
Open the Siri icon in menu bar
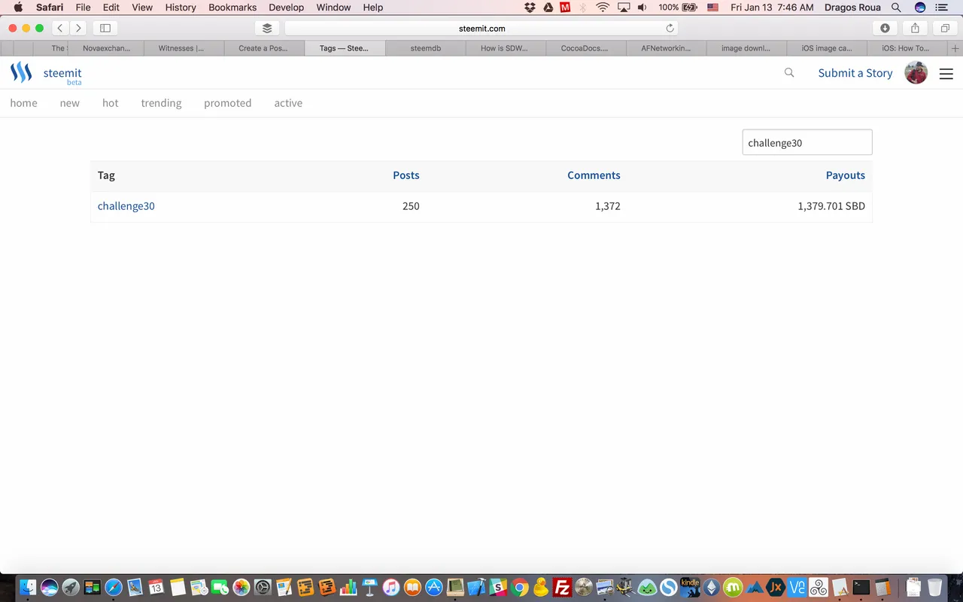coord(920,8)
